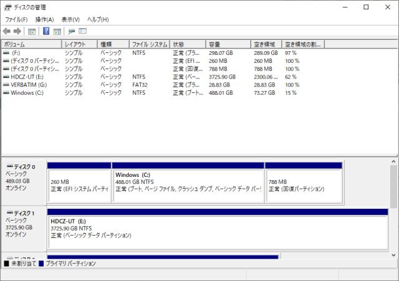Sort by レイアウト column header
This screenshot has height=281, width=399.
pos(79,44)
